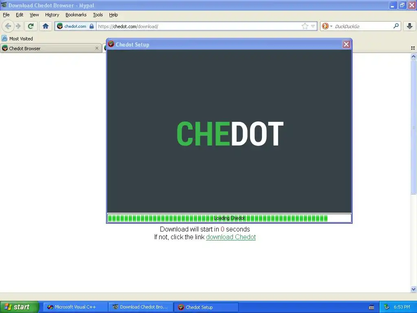Viewport: 417px width, 313px height.
Task: Open the File menu
Action: 6,15
